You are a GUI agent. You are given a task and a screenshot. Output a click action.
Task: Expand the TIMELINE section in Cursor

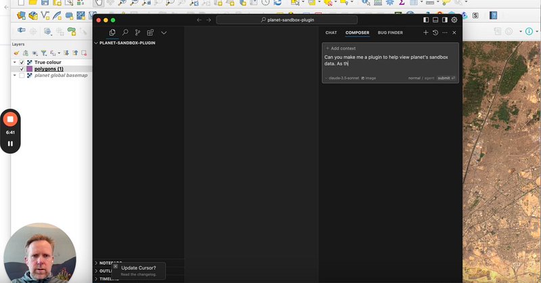(108, 279)
